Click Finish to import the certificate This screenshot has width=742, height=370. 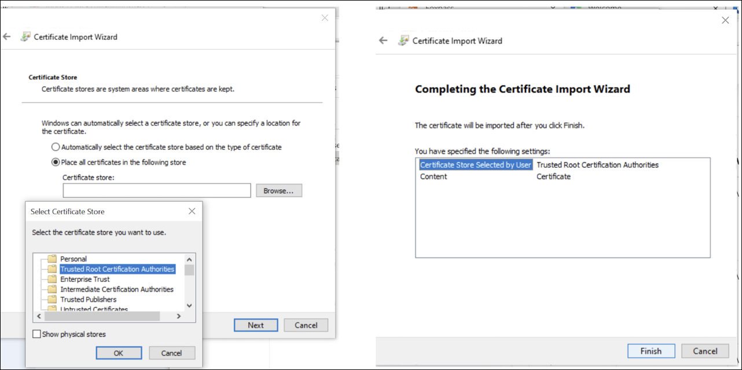651,351
